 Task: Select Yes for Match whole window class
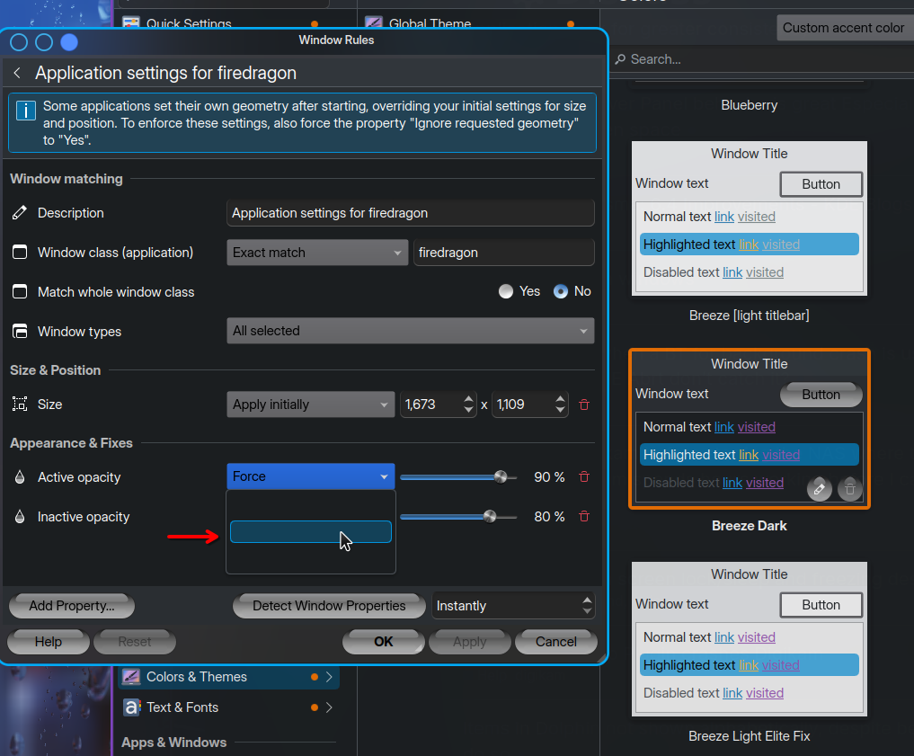click(x=504, y=291)
